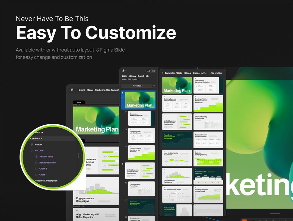Go back using the Templates back arrow
293x221 pixels.
click(163, 73)
